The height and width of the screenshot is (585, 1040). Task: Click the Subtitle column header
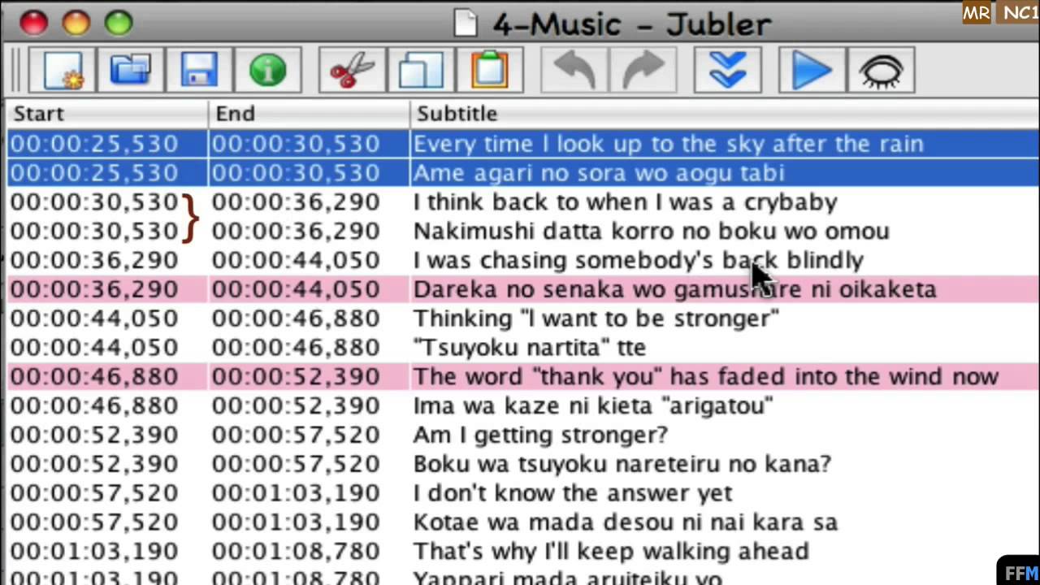(x=725, y=114)
